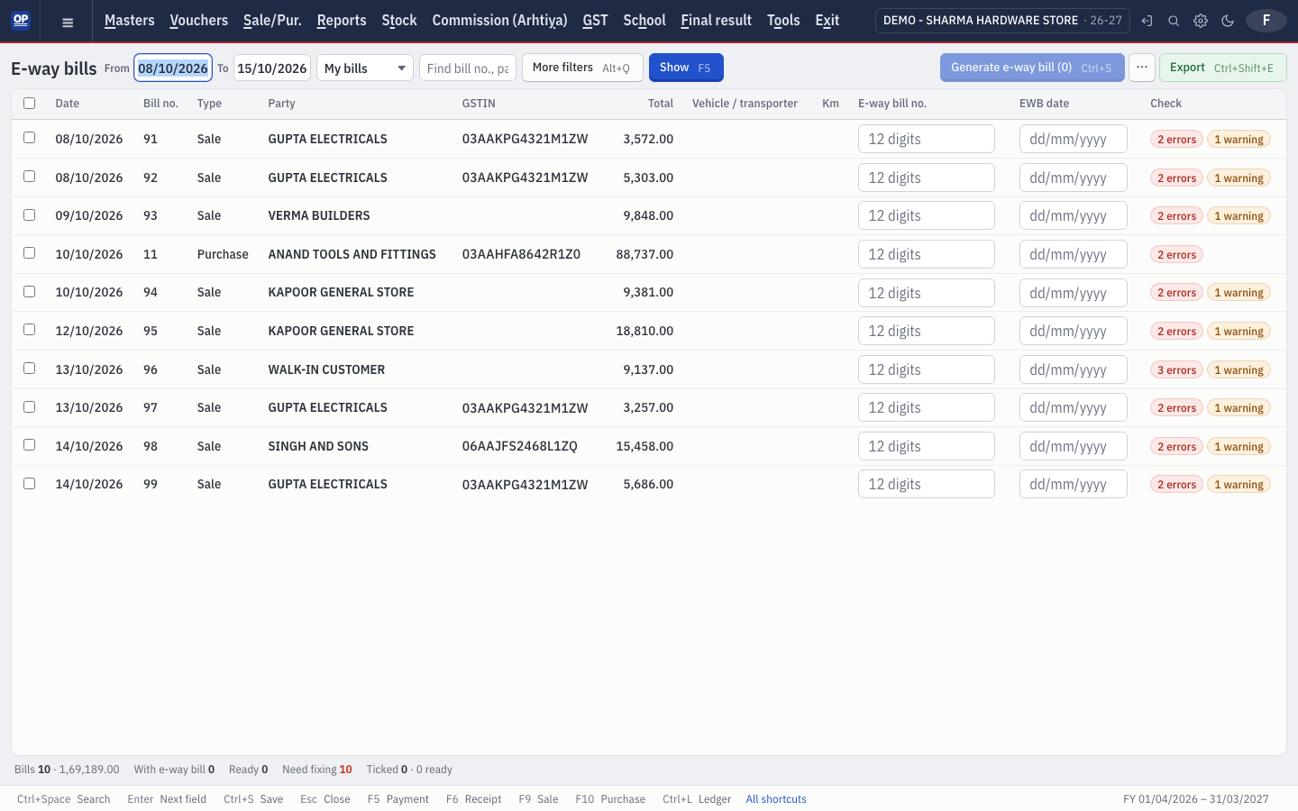
Task: Open All shortcuts link
Action: pos(776,799)
